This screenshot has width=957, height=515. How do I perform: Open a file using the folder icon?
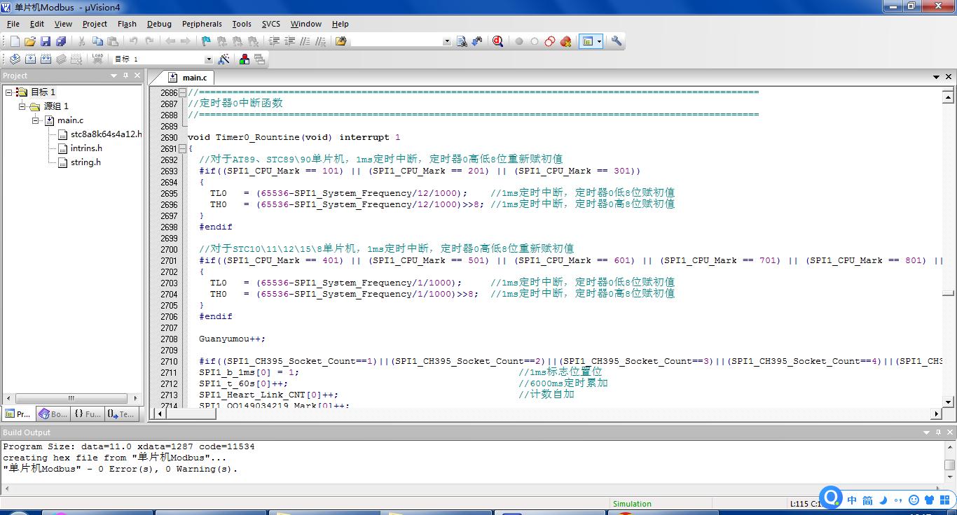(x=30, y=41)
